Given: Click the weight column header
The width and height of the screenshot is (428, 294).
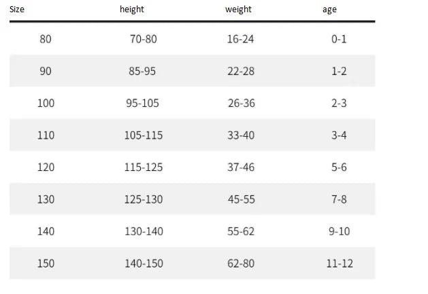Looking at the screenshot, I should [238, 10].
